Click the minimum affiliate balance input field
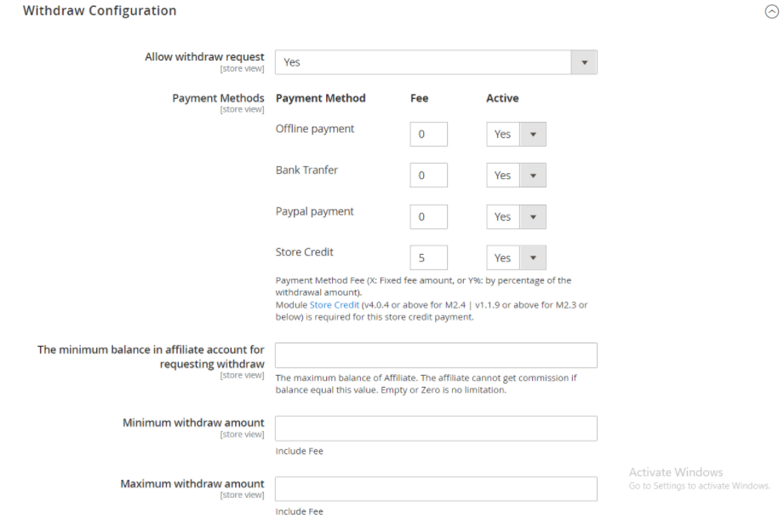 click(x=436, y=355)
